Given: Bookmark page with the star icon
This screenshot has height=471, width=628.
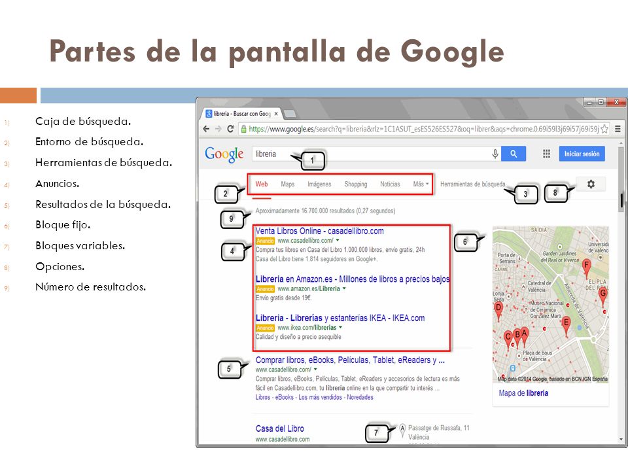Looking at the screenshot, I should 604,129.
